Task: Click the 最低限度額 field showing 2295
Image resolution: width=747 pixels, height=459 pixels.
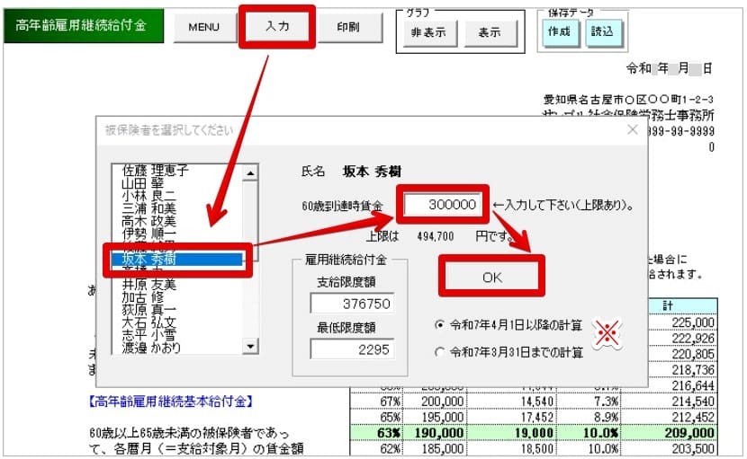Action: click(352, 350)
